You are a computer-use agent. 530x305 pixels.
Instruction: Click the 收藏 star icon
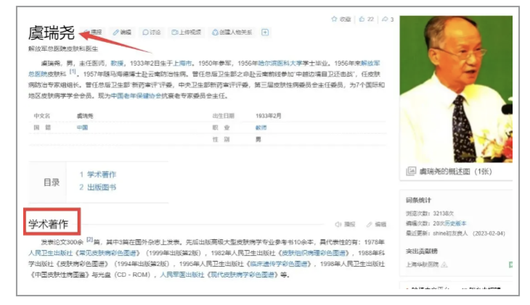click(334, 19)
